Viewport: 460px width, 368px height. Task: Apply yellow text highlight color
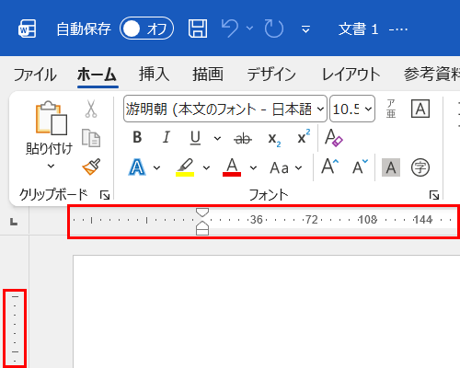coord(185,167)
